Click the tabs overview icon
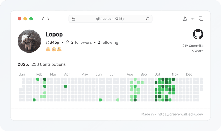 tap(201, 19)
